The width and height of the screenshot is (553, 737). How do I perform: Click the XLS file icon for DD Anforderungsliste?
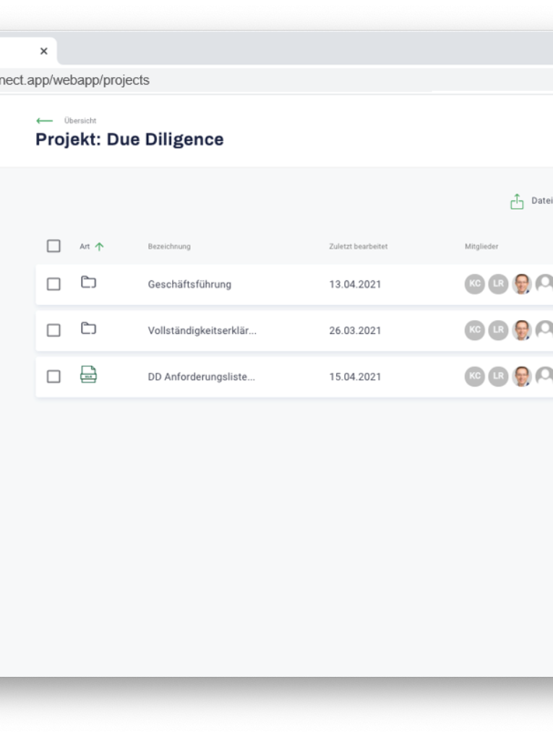[88, 375]
